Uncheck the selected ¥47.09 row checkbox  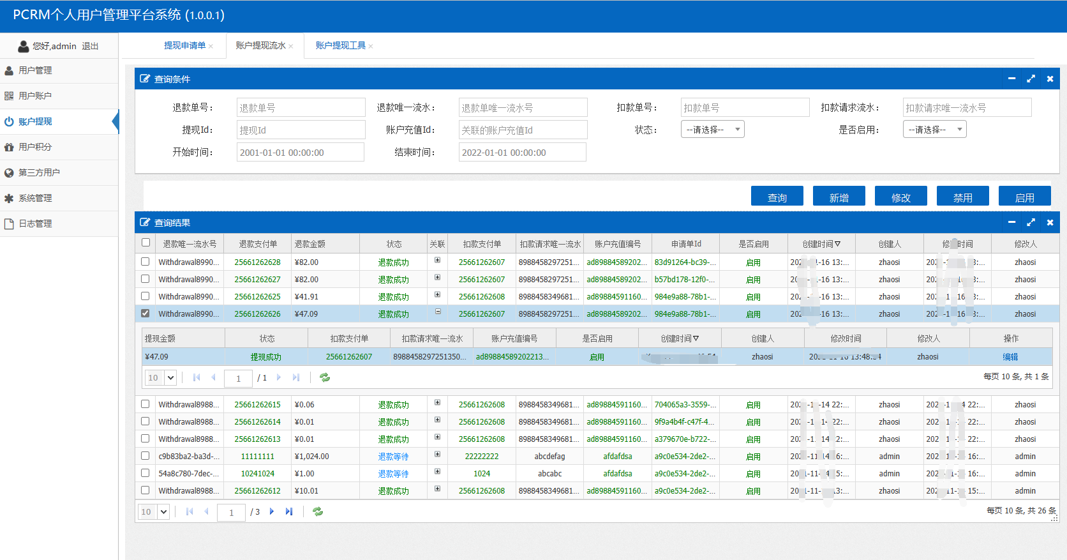(145, 314)
